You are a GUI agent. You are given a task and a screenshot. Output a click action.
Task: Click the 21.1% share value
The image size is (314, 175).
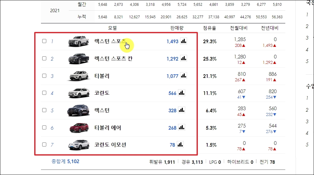tap(210, 76)
